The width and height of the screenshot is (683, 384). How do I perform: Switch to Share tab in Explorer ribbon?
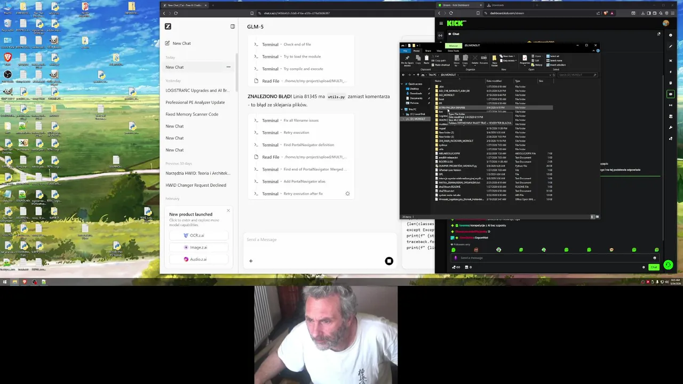pyautogui.click(x=428, y=51)
